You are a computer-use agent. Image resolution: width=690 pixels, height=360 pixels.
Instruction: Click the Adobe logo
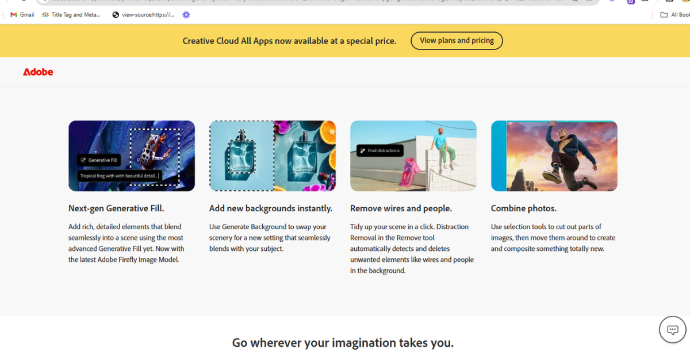tap(38, 72)
